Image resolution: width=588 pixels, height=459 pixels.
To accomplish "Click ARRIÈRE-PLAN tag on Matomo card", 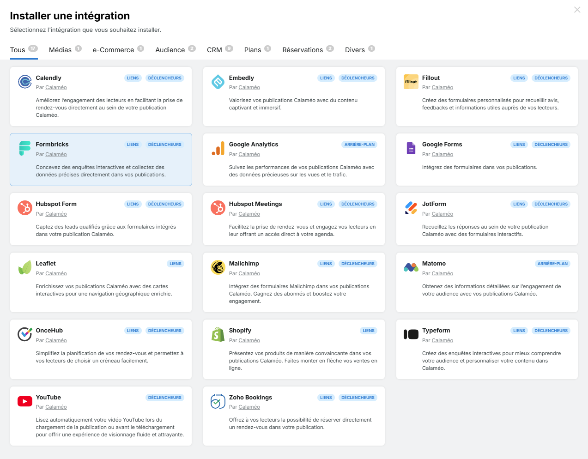I will [552, 264].
